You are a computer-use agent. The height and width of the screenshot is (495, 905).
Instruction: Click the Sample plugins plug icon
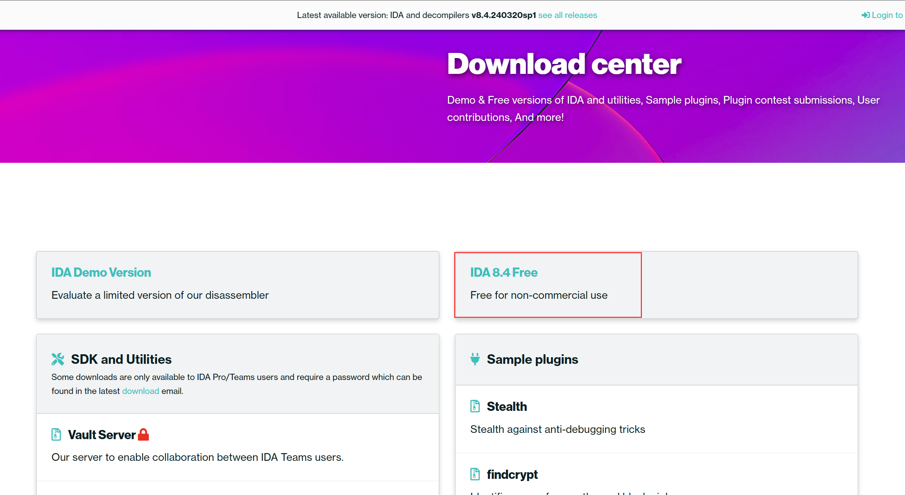pyautogui.click(x=475, y=359)
